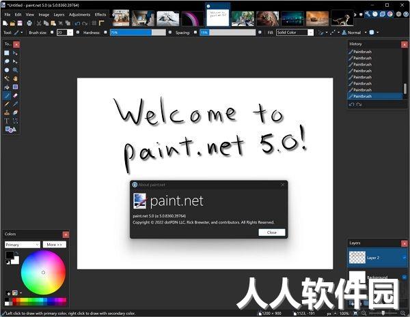Select the Paintbrush tool in Tools panel
Image resolution: width=410 pixels, height=317 pixels.
pos(7,95)
